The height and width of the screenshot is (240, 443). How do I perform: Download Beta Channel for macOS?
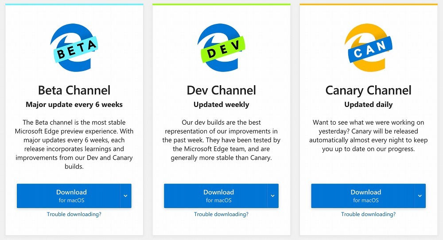pyautogui.click(x=68, y=196)
